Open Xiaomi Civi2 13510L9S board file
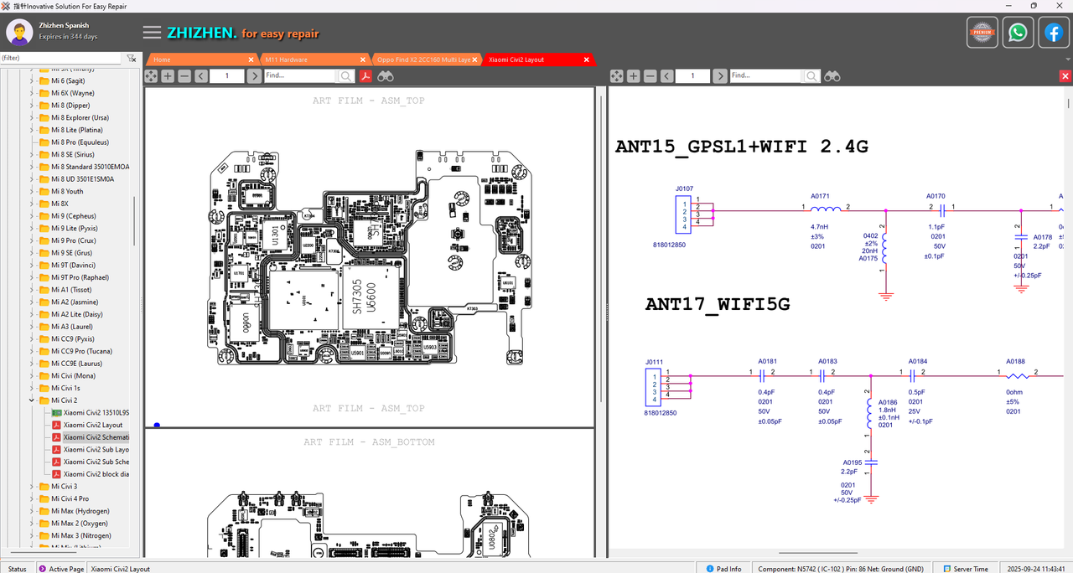 click(x=91, y=413)
